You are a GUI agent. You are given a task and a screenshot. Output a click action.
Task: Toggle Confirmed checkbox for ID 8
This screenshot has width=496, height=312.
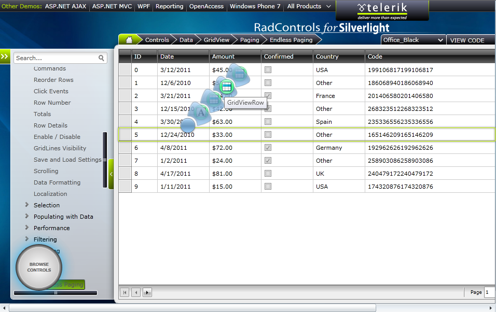[x=268, y=173]
